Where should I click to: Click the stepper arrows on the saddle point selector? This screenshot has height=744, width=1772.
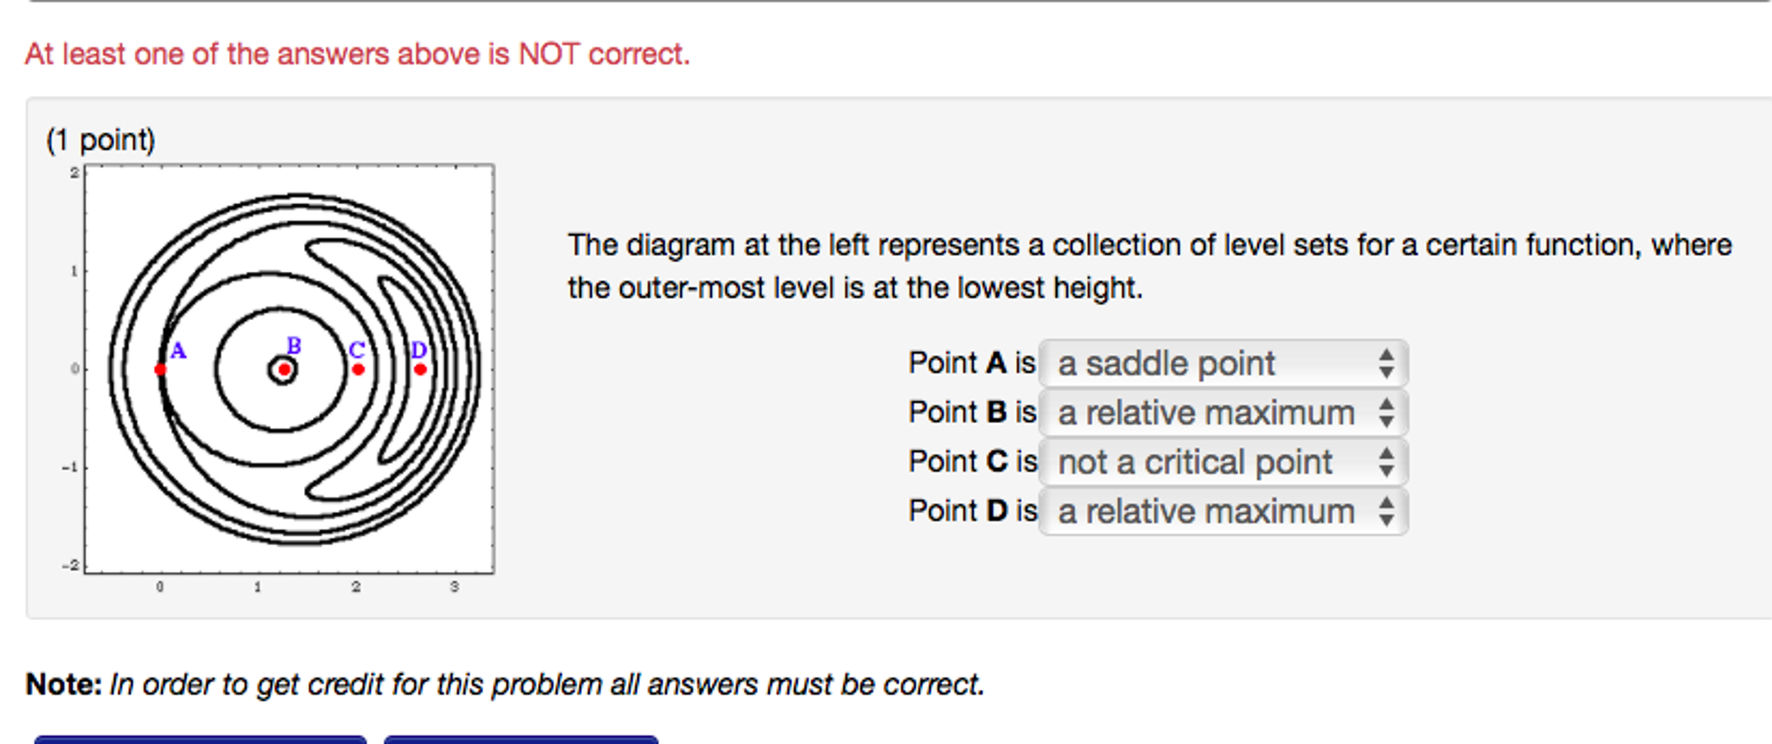pos(1386,363)
